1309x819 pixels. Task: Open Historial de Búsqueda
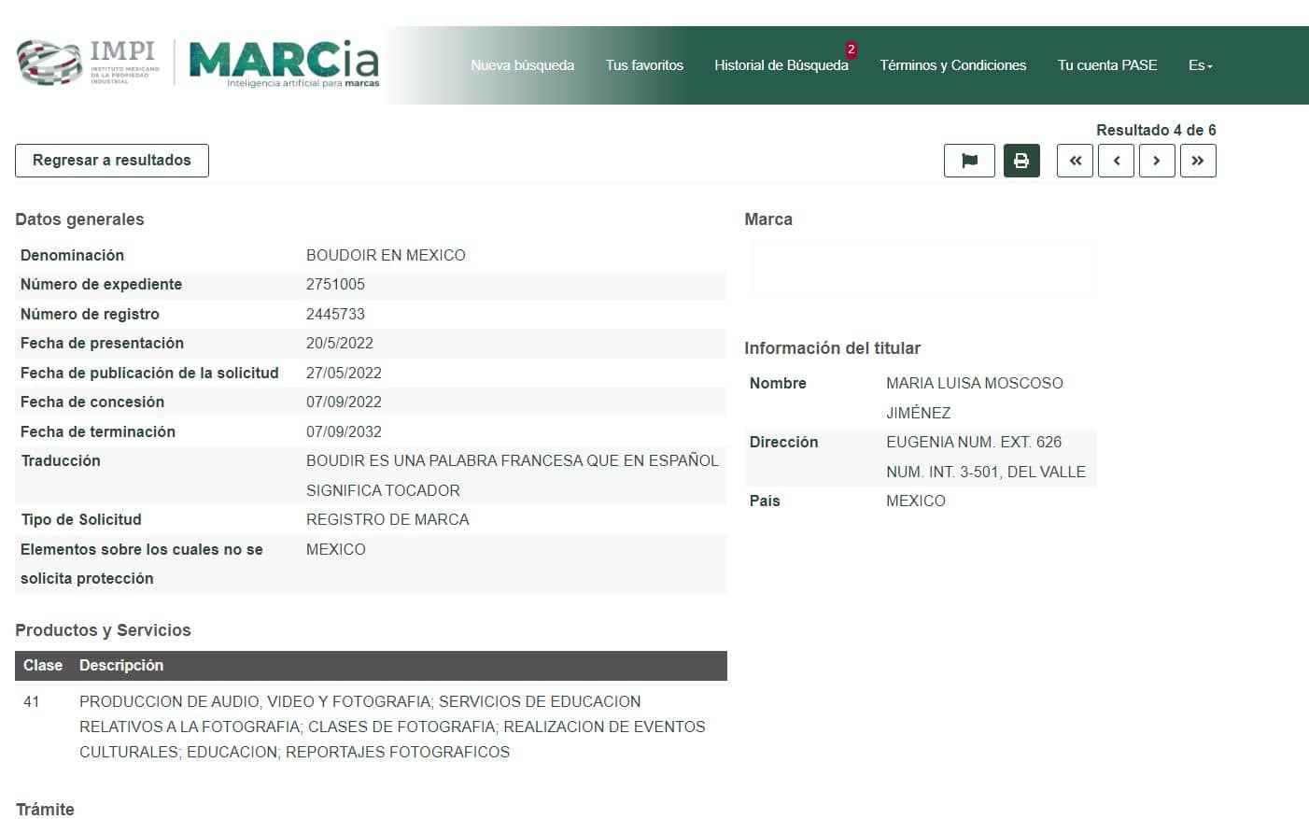click(x=781, y=65)
